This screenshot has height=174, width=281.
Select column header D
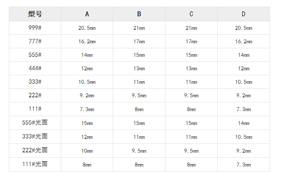[244, 14]
